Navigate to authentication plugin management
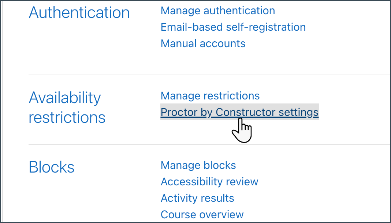 tap(217, 11)
